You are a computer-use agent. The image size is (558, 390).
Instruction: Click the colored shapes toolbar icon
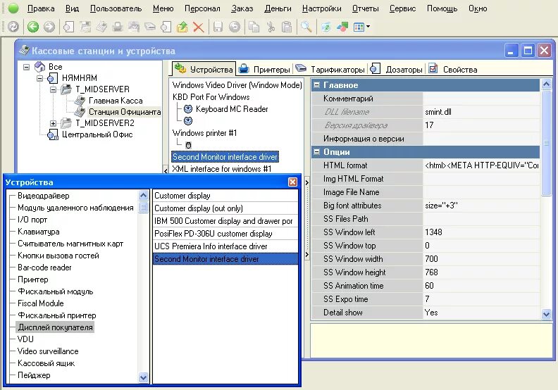point(342,27)
